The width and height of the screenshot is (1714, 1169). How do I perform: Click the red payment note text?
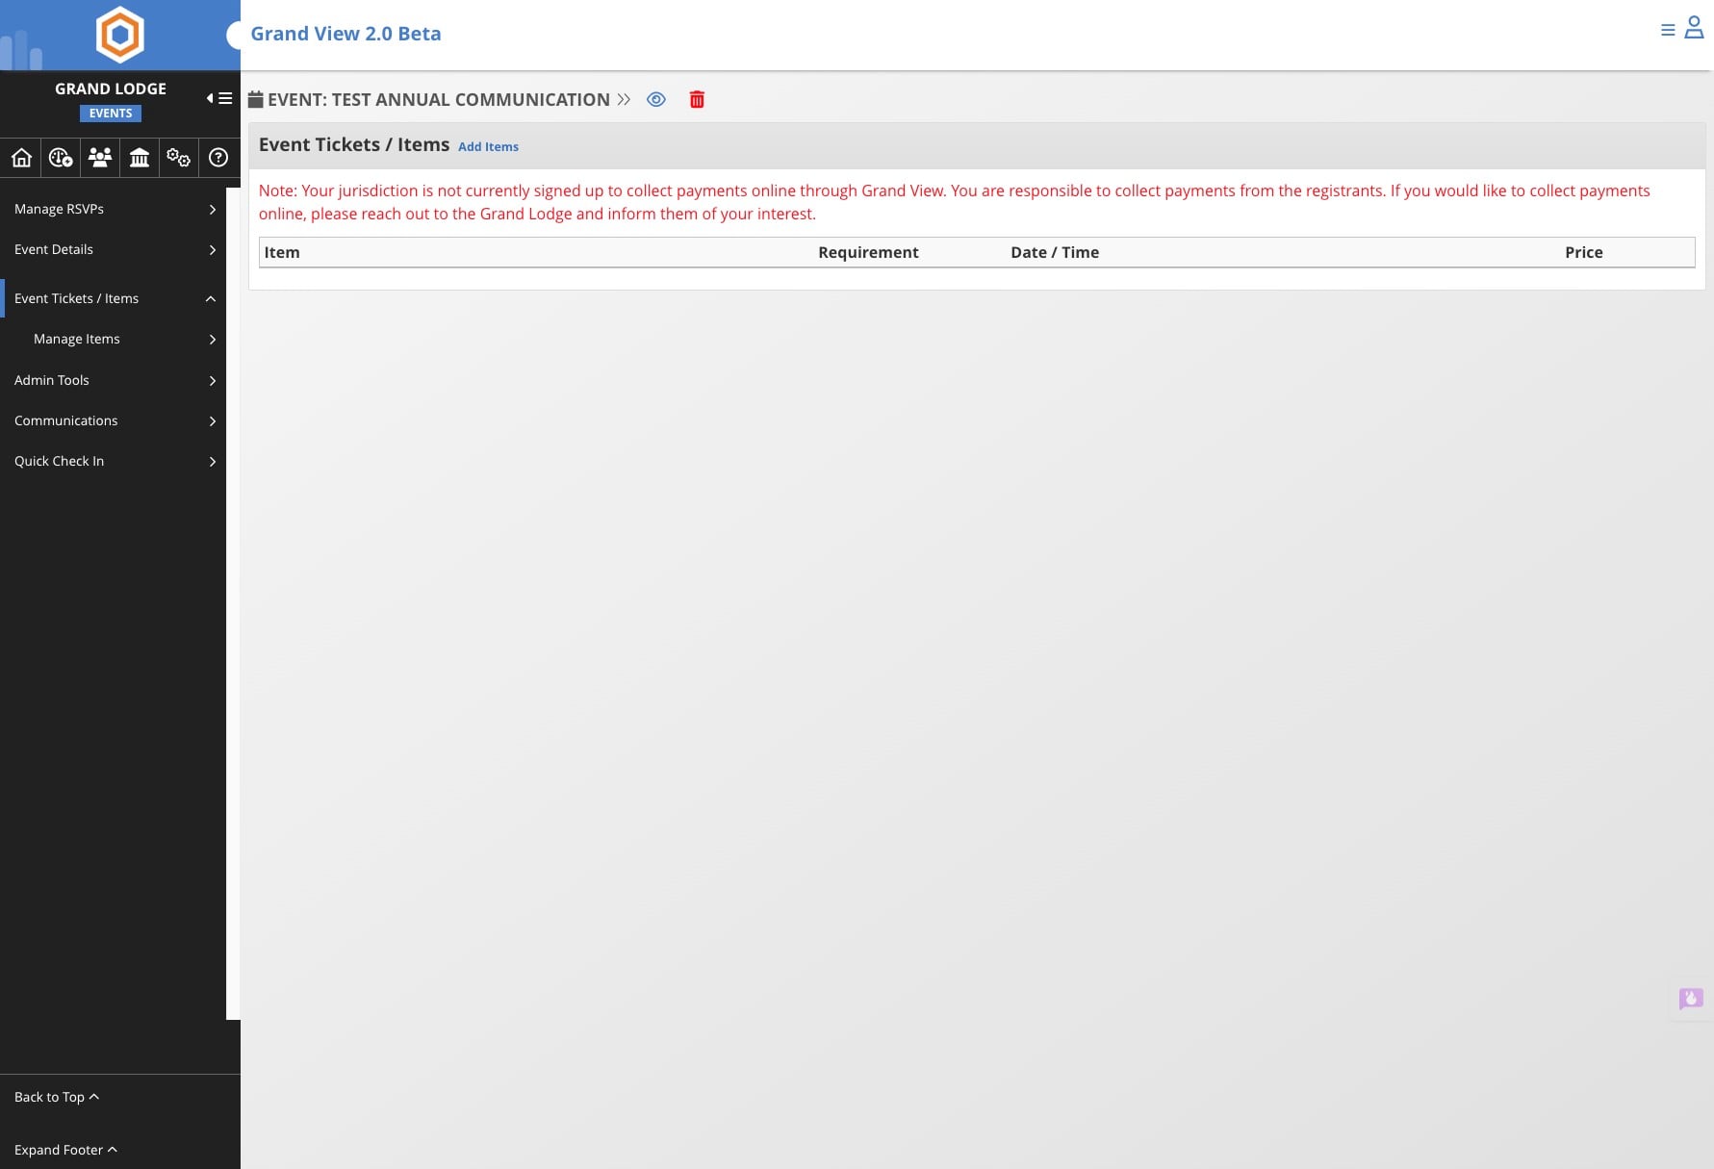pyautogui.click(x=955, y=202)
